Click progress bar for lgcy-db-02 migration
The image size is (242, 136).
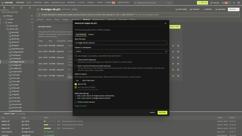click(x=50, y=121)
